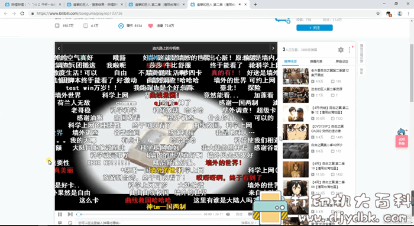Reload the current page
414x226 pixels.
tap(22, 14)
